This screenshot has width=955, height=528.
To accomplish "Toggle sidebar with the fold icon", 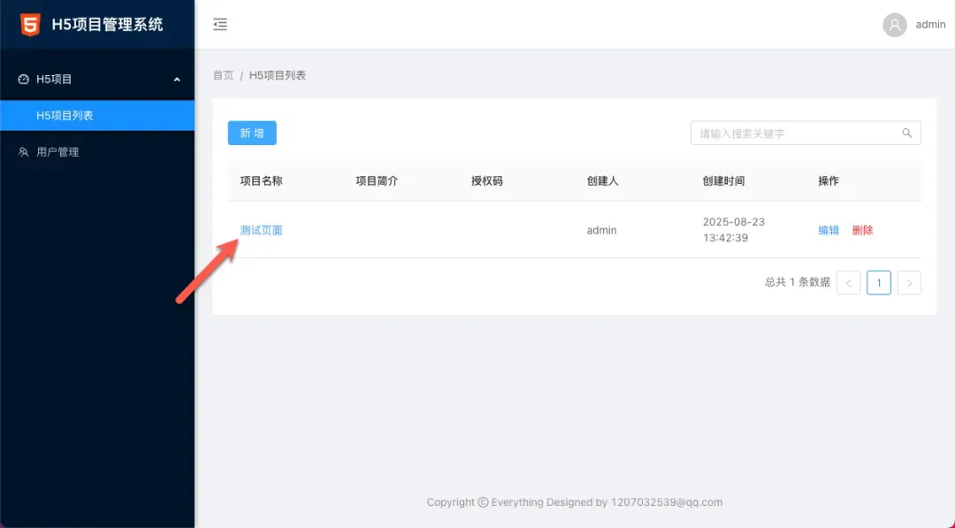I will (x=220, y=25).
